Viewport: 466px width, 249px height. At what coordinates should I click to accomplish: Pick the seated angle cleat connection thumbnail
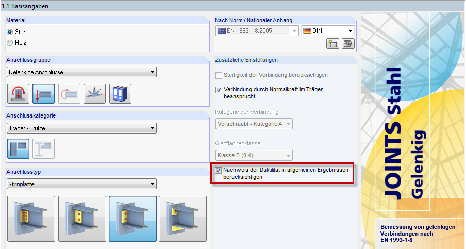[183, 219]
